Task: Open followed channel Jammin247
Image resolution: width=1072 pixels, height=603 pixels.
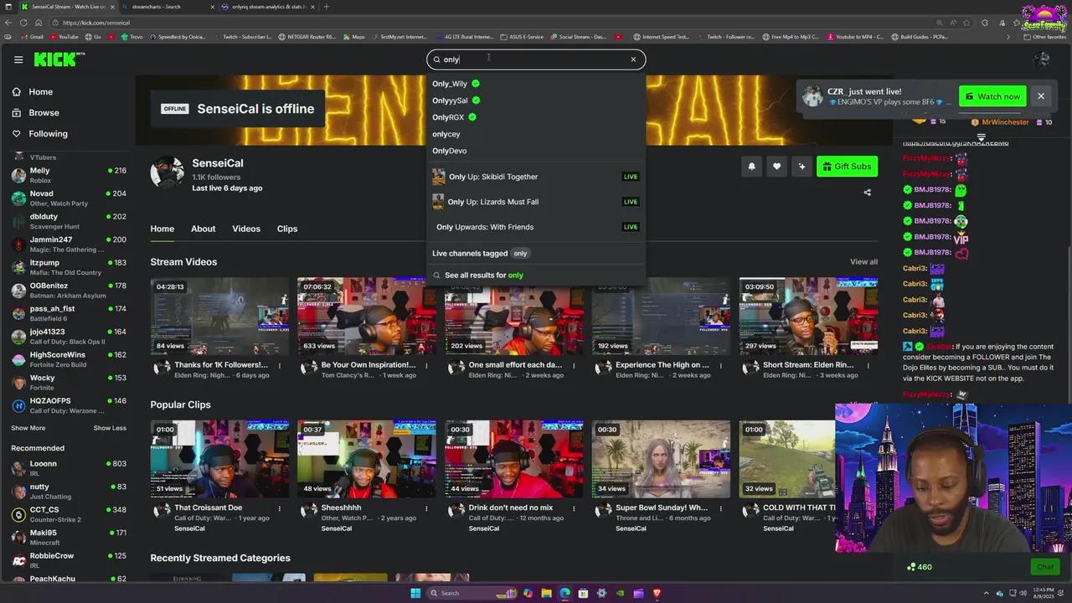Action: coord(67,245)
